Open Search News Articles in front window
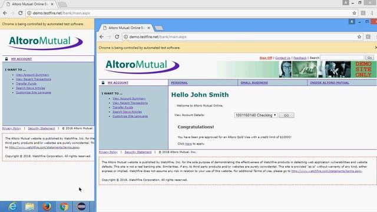 tap(127, 112)
